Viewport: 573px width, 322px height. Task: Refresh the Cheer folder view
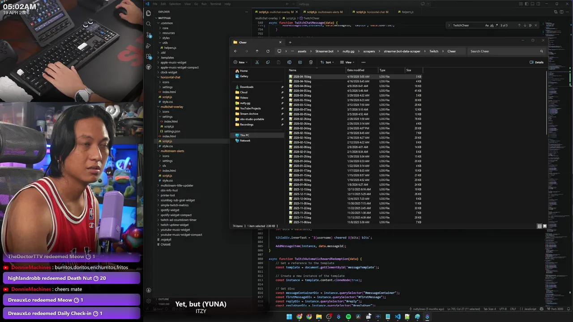268,51
